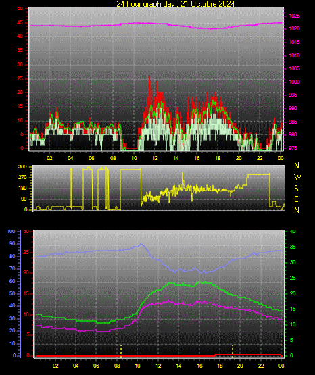Click the 270 degree axis label

(x=23, y=178)
